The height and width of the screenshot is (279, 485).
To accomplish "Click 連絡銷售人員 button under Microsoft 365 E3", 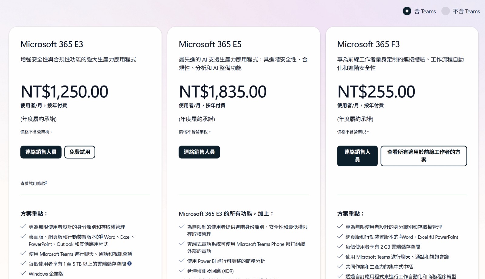I will click(41, 152).
